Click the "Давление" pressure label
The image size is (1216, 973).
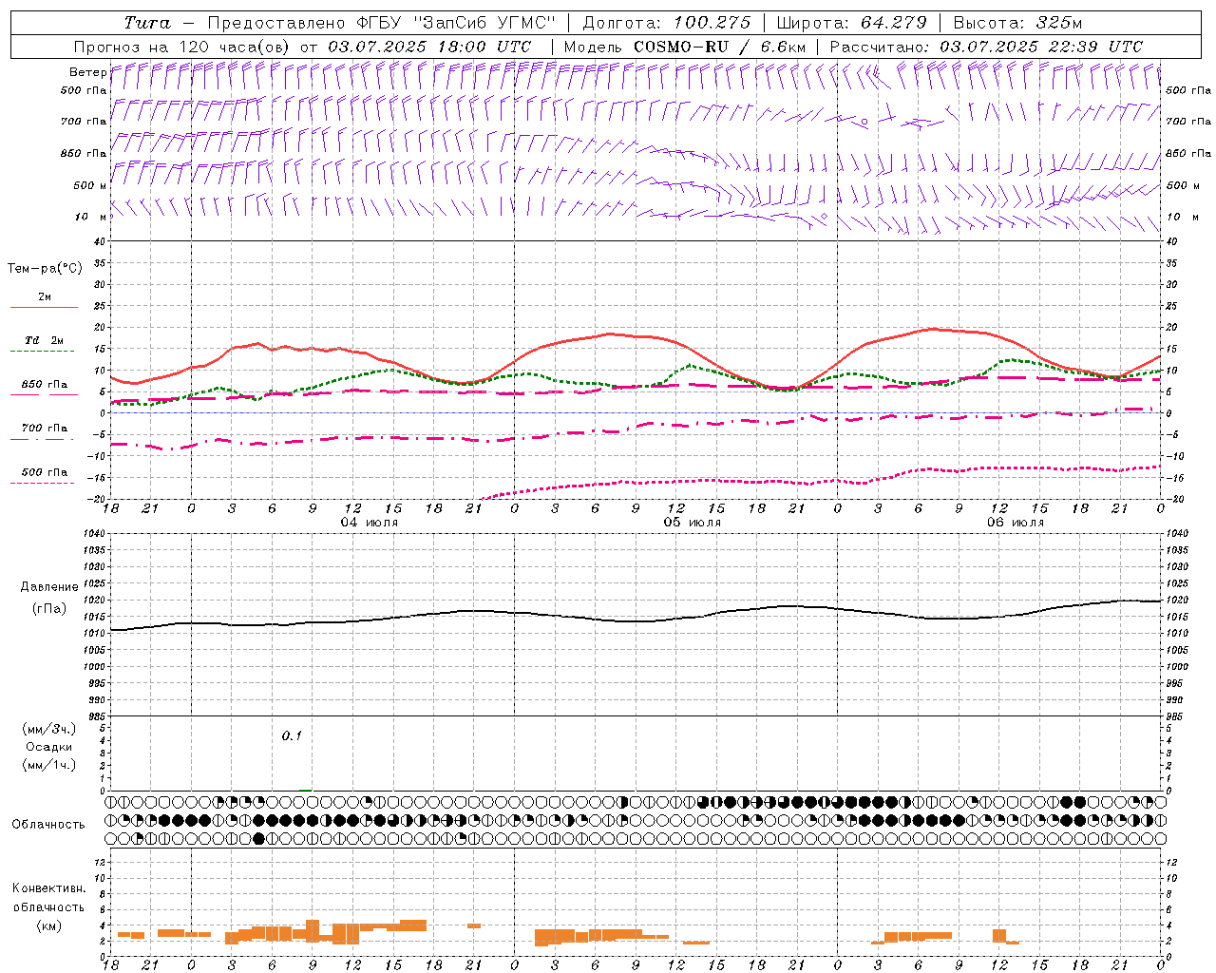[x=49, y=587]
